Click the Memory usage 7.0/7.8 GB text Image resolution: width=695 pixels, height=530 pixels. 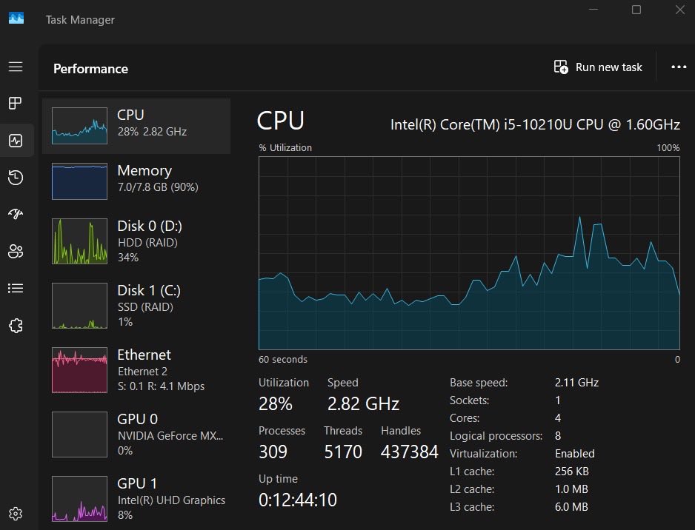(x=158, y=187)
